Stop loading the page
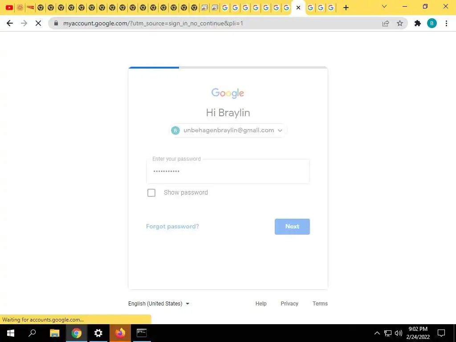 point(38,23)
